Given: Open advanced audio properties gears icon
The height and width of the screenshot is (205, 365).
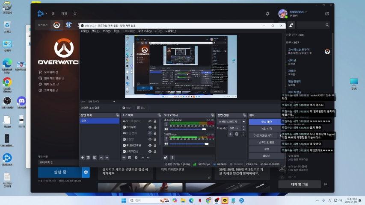Looking at the screenshot, I should tap(166, 158).
